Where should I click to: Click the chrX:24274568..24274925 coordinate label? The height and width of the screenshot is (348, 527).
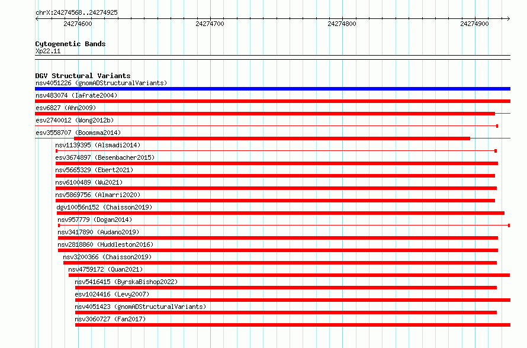pos(76,12)
